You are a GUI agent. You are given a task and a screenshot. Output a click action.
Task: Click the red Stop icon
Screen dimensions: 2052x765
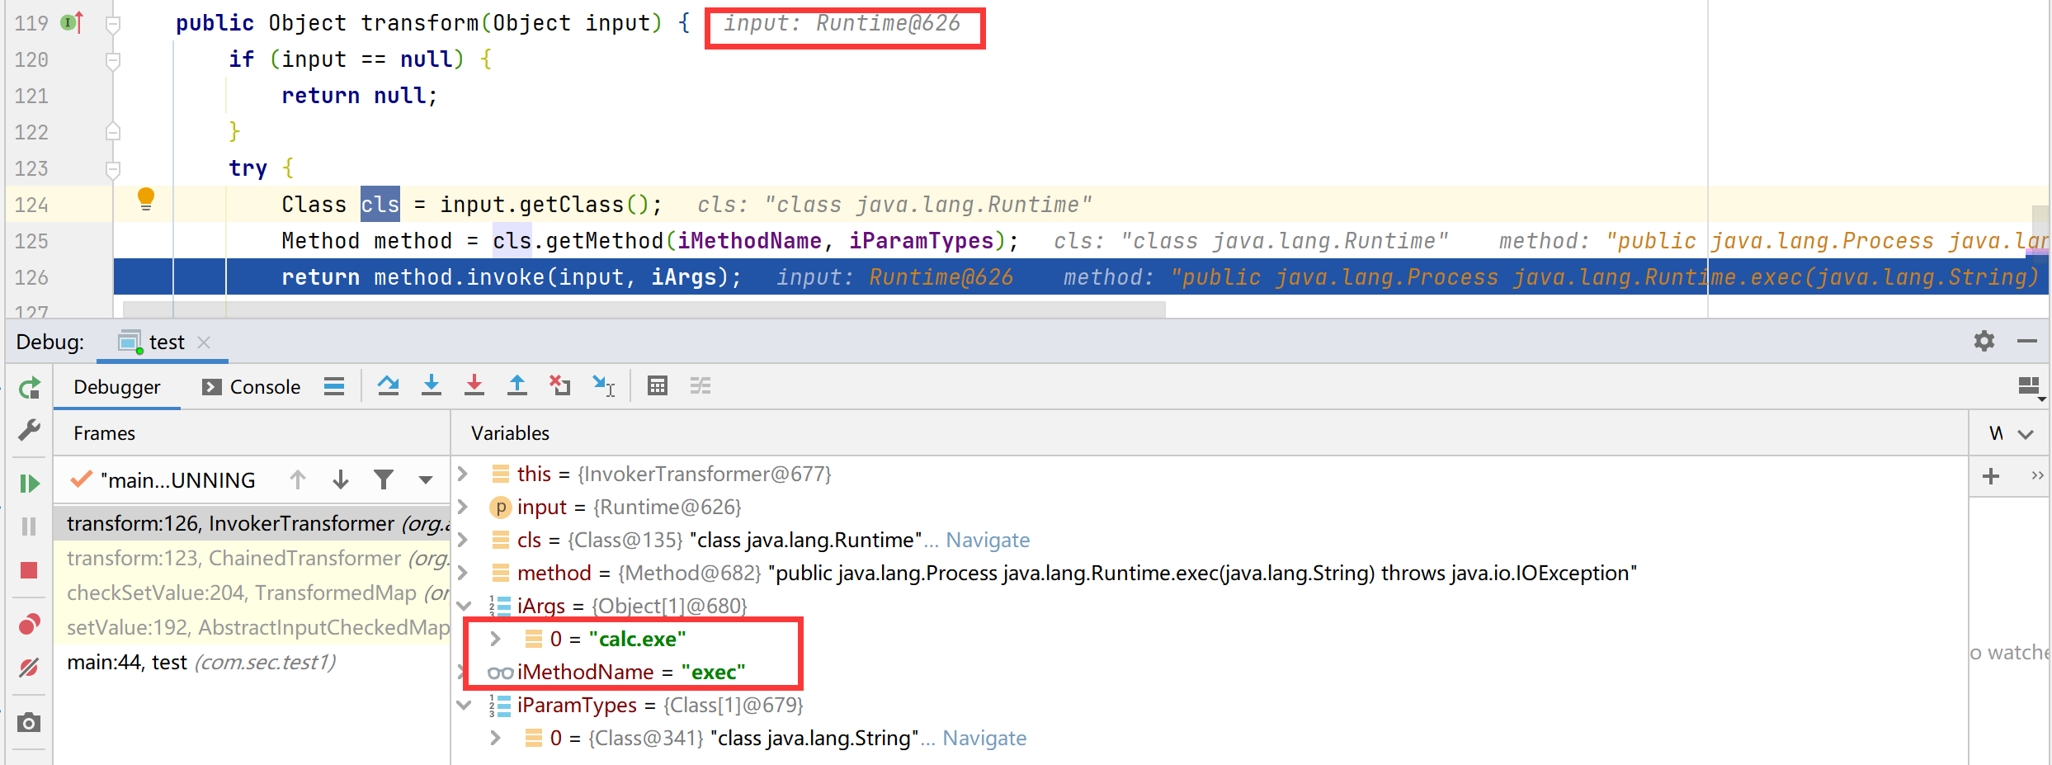[30, 570]
